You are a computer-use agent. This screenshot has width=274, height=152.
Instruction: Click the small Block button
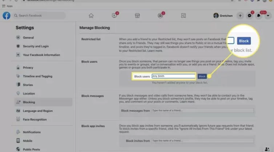[202, 76]
